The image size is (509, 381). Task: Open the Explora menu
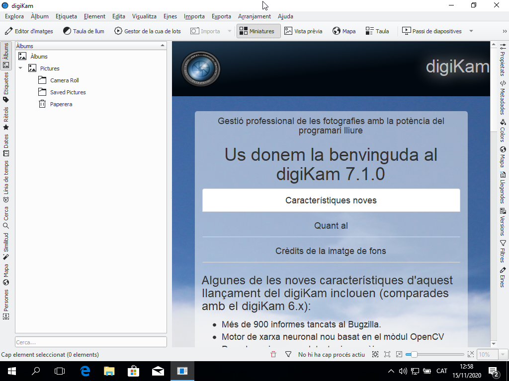click(x=14, y=16)
